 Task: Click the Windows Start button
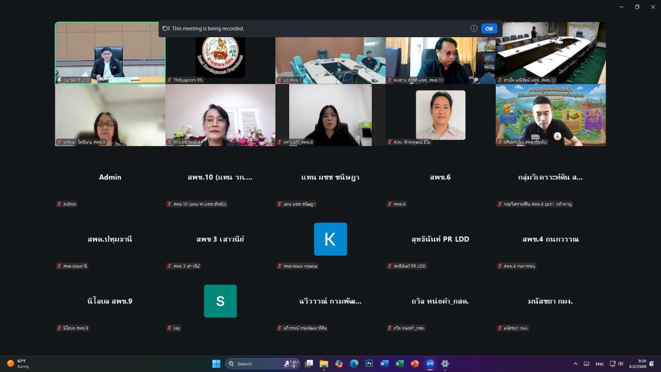216,364
